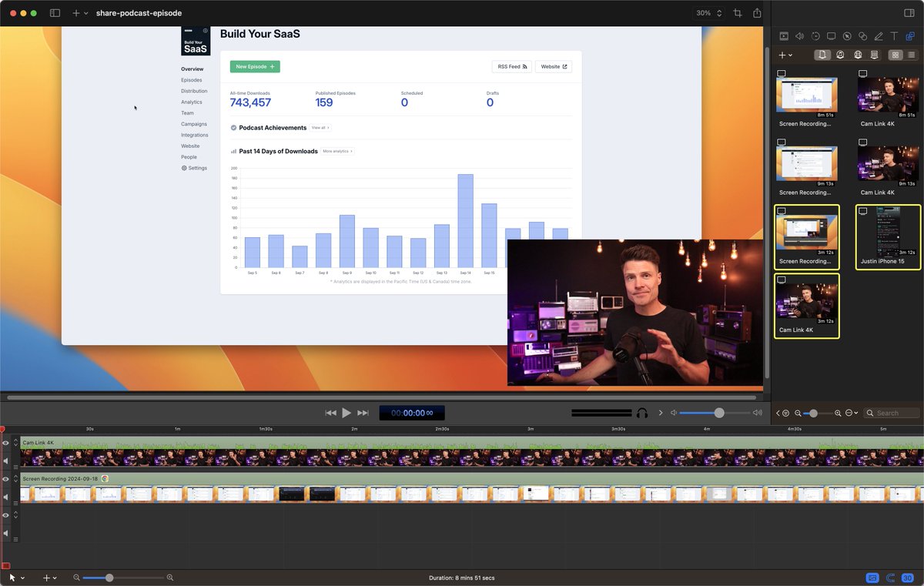Image resolution: width=924 pixels, height=586 pixels.
Task: Click the fast-forward button
Action: point(363,413)
